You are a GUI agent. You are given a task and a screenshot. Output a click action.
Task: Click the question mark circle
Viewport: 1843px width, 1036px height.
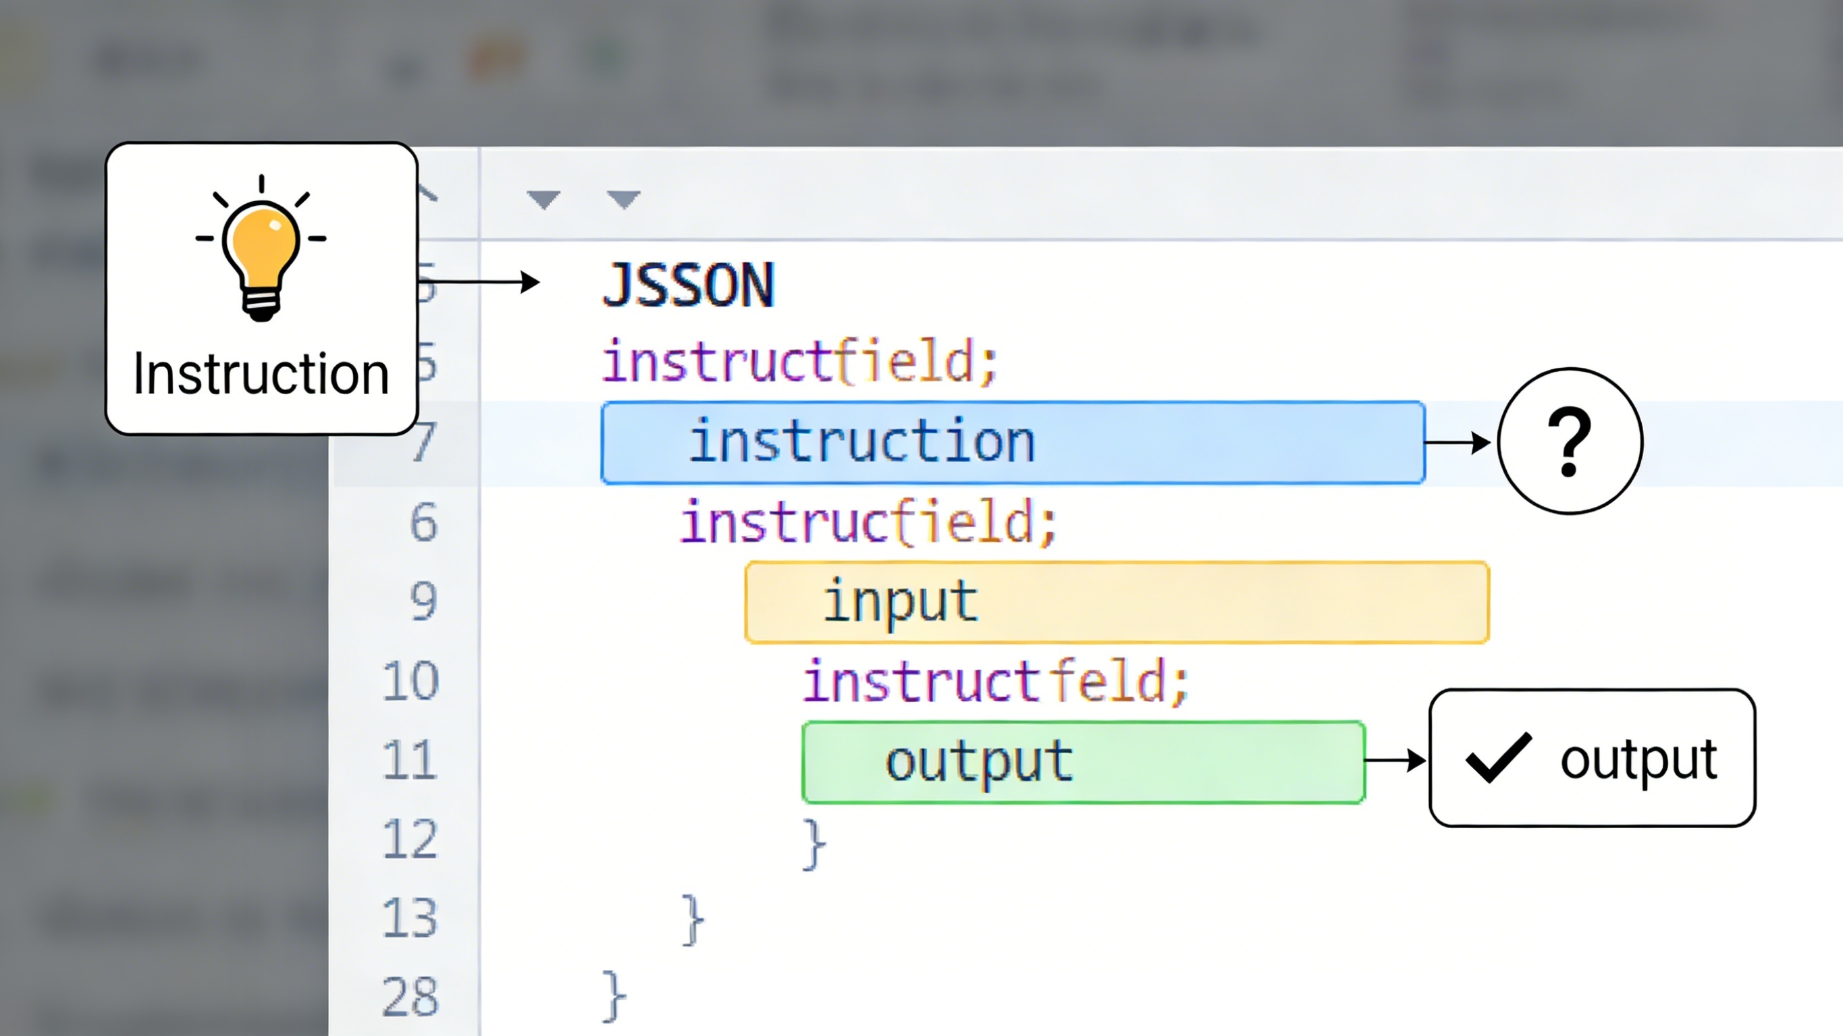tap(1570, 441)
